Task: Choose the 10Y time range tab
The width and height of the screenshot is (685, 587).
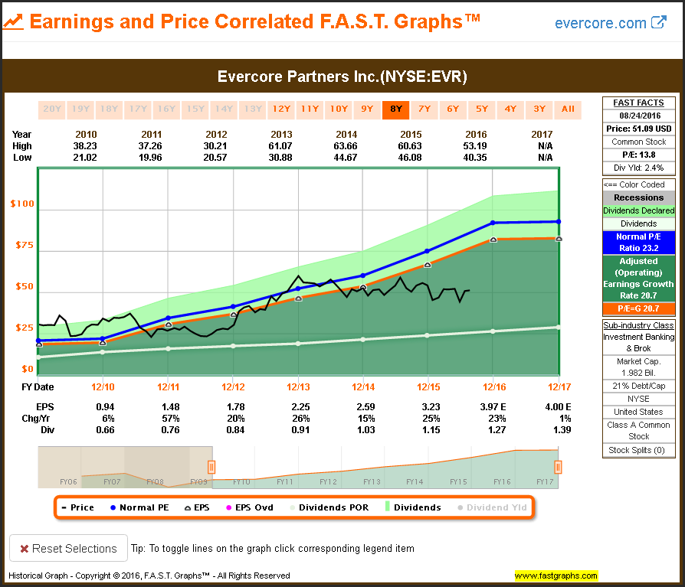Action: tap(339, 109)
